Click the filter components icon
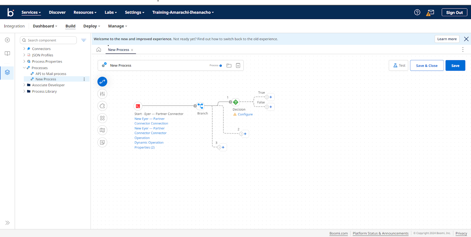Image resolution: width=471 pixels, height=237 pixels. pos(84,40)
